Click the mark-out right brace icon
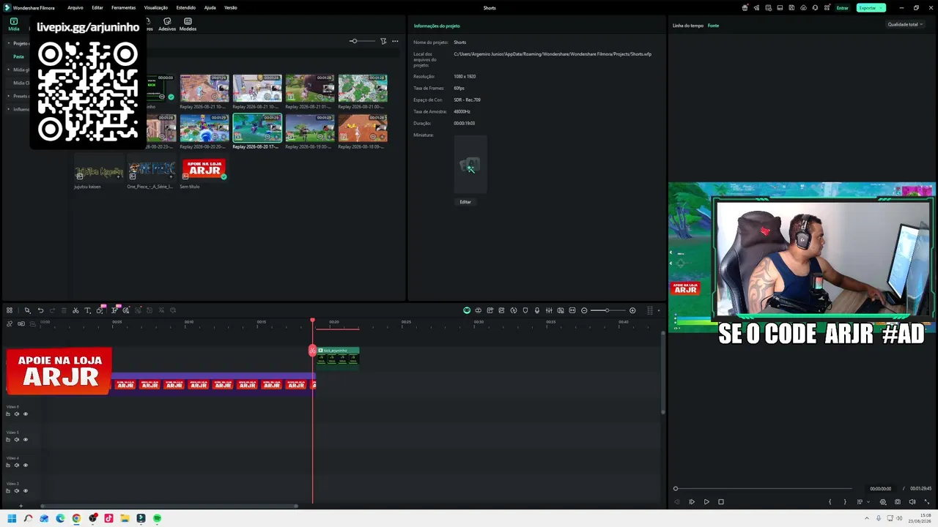938x527 pixels. pyautogui.click(x=845, y=502)
